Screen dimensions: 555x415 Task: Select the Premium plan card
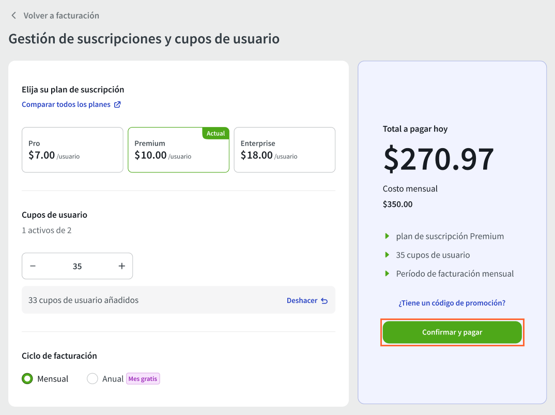(178, 150)
